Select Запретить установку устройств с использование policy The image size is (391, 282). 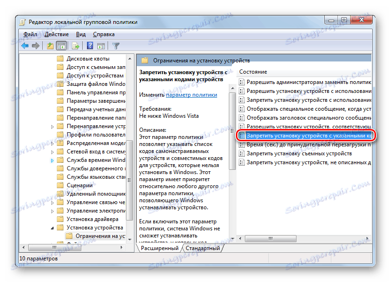click(x=309, y=100)
